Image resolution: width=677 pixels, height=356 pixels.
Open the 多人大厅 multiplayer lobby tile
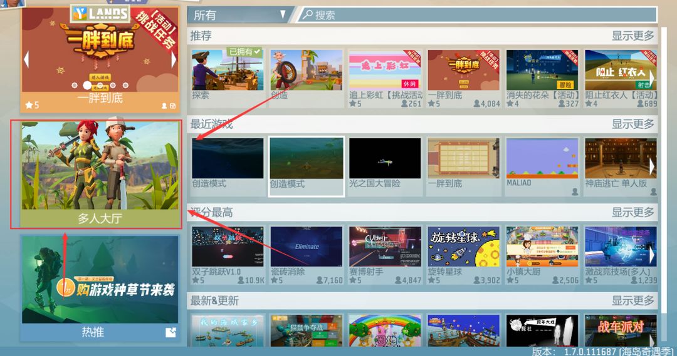[x=100, y=174]
